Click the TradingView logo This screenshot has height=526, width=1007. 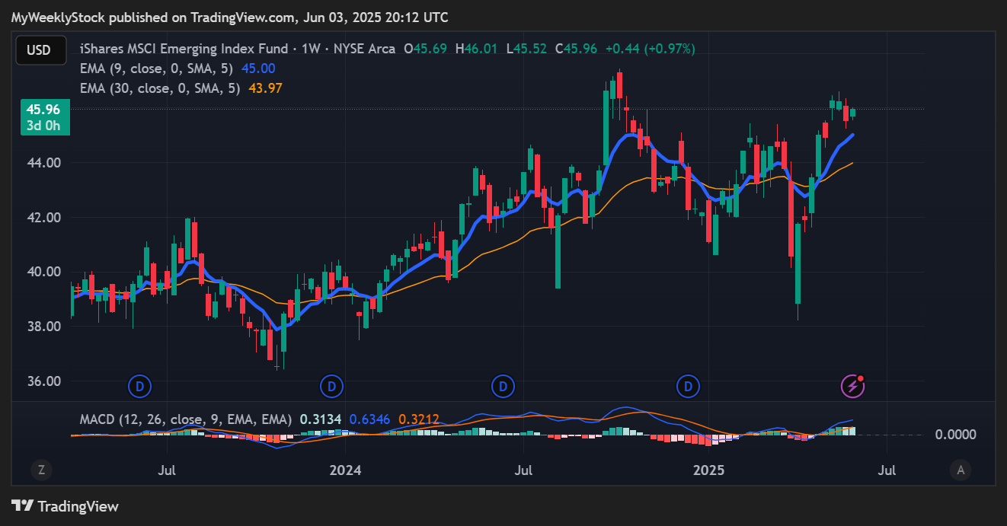coord(66,506)
